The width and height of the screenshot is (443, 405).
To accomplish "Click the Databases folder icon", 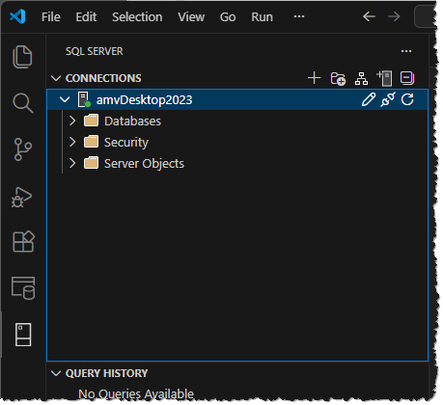I will [91, 121].
